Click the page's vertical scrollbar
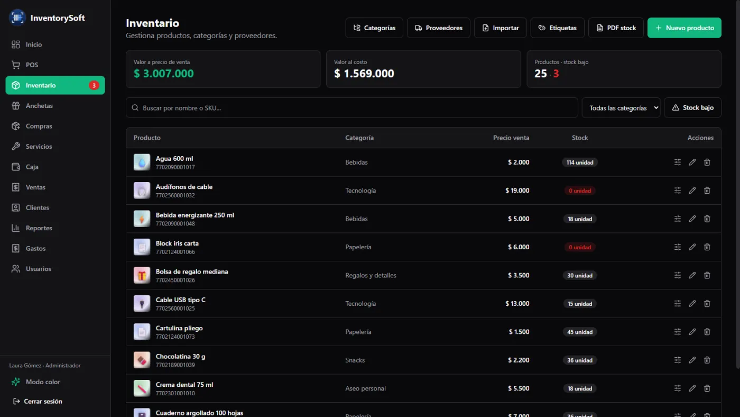Screen dimensions: 740x417 [x=737, y=185]
